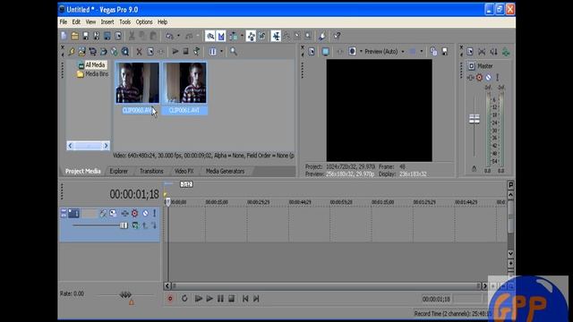Open Media Properties icon in Project Media
Image resolution: width=573 pixels, height=322 pixels.
tap(150, 52)
